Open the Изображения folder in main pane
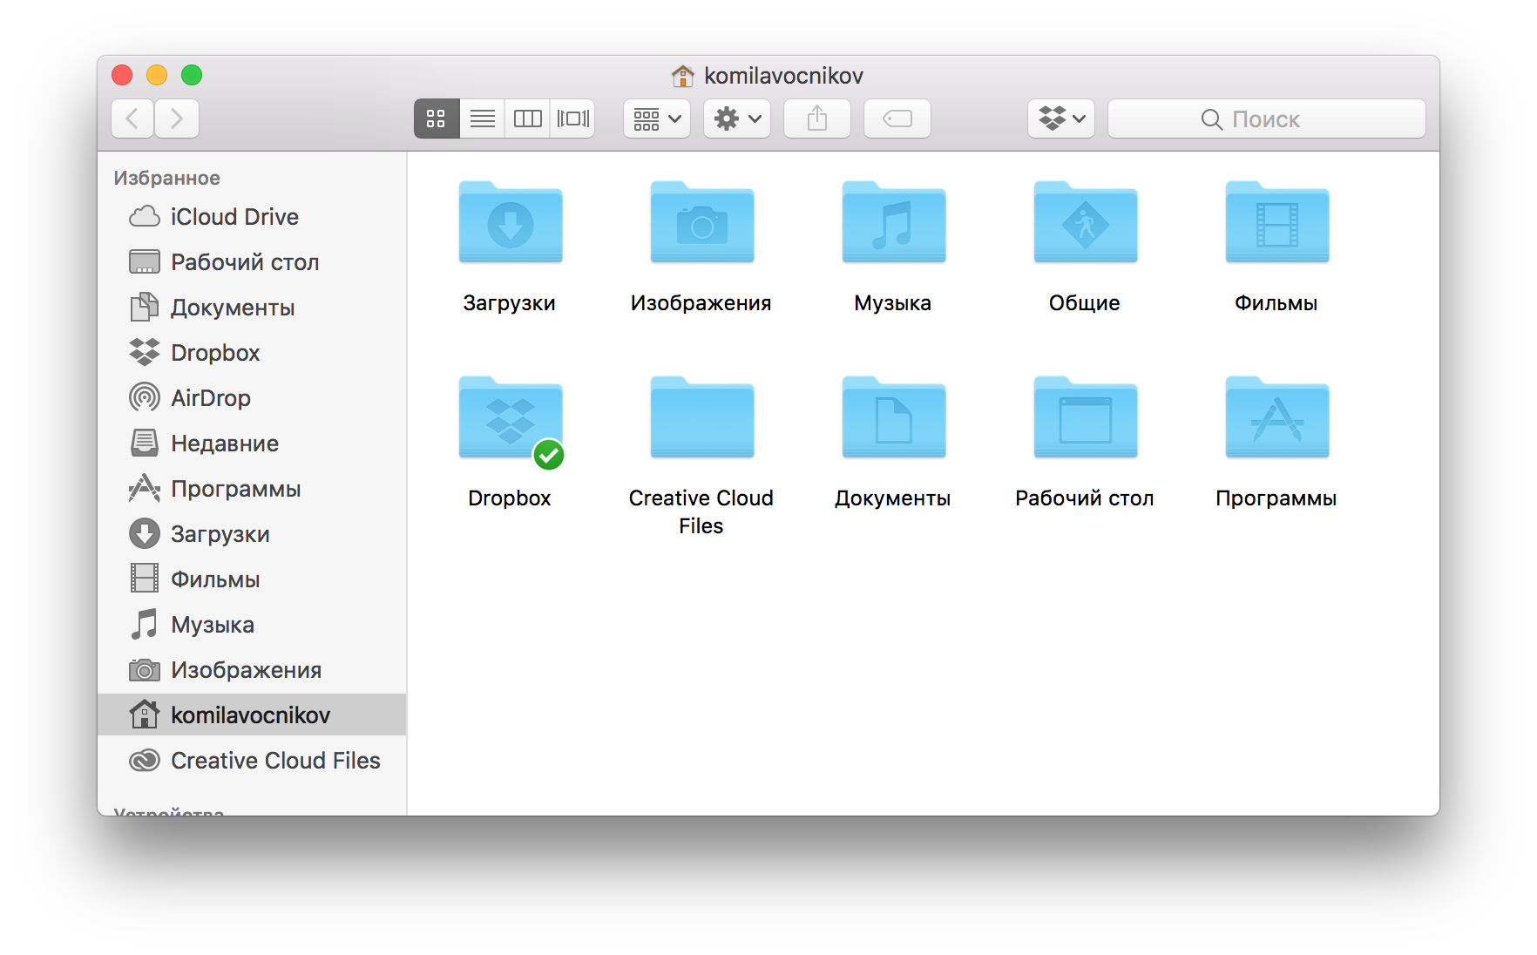The height and width of the screenshot is (955, 1537). pyautogui.click(x=701, y=223)
